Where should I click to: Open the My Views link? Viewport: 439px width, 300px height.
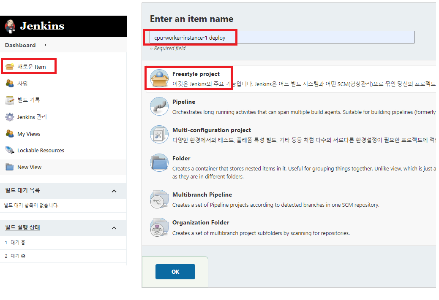pyautogui.click(x=29, y=134)
